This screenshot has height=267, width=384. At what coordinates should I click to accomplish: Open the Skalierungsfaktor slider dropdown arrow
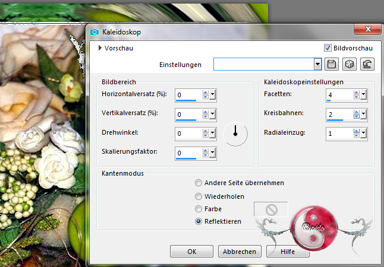tap(213, 152)
